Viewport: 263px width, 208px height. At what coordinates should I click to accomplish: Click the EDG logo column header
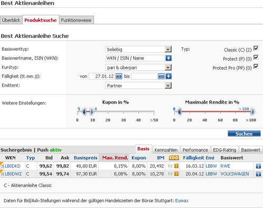point(174,158)
